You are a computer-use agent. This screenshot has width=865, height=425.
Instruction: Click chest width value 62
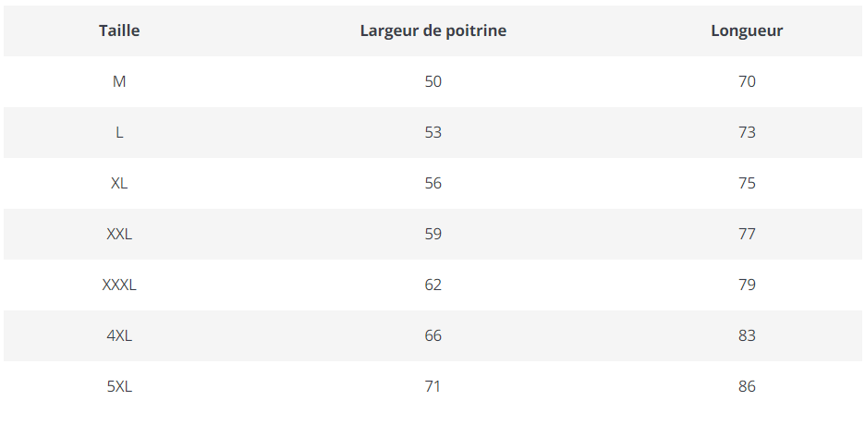pyautogui.click(x=432, y=285)
